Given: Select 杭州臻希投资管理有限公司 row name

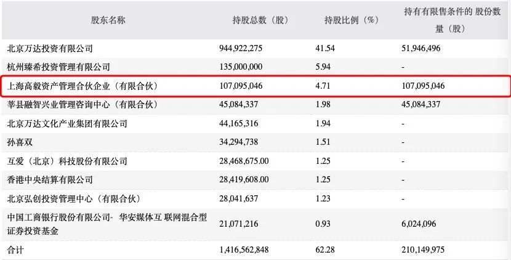Looking at the screenshot, I should pos(58,67).
